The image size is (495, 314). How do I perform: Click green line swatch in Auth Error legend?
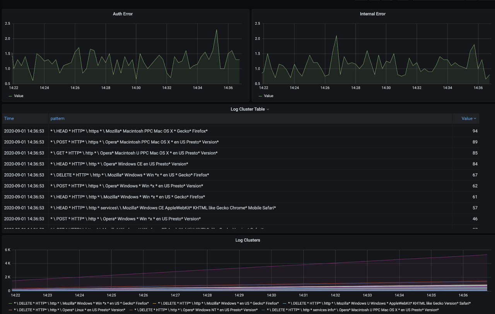pos(10,96)
